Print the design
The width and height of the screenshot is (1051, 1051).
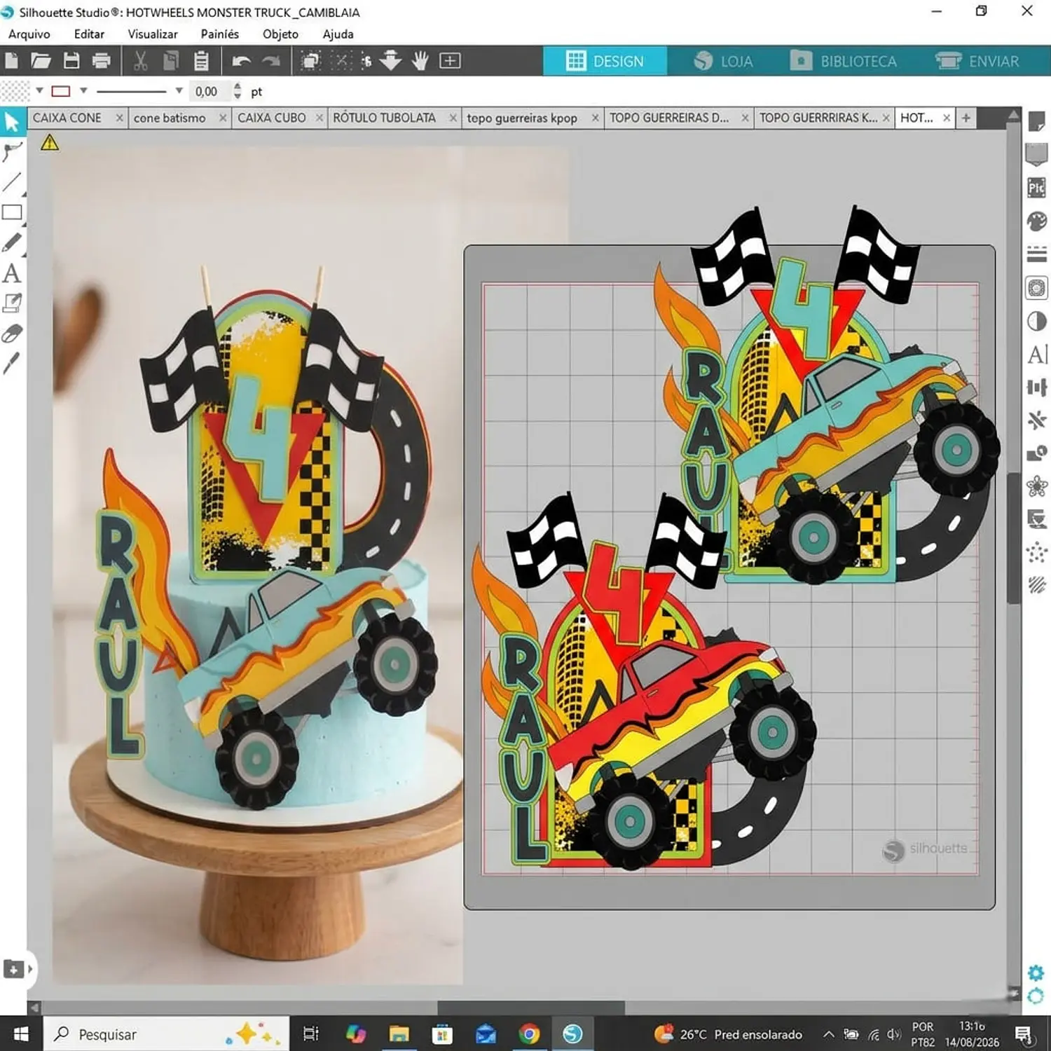[102, 61]
